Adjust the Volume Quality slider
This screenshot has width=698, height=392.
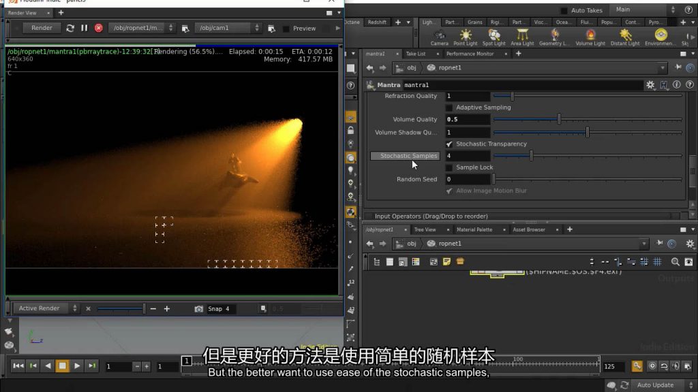point(587,119)
